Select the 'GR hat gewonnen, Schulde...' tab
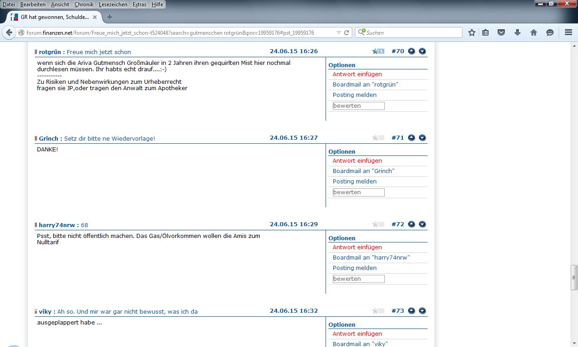 pos(54,17)
